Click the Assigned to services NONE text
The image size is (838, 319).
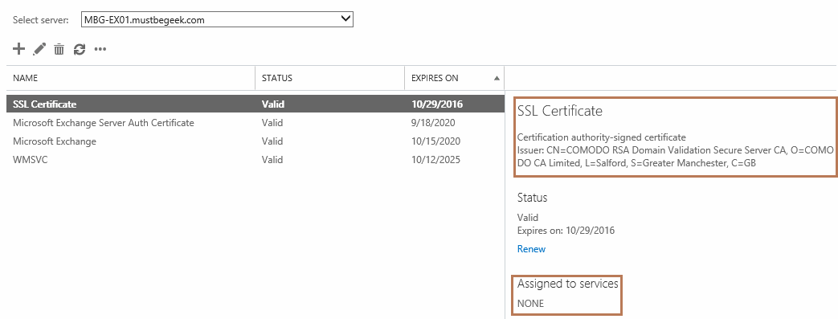click(x=530, y=304)
